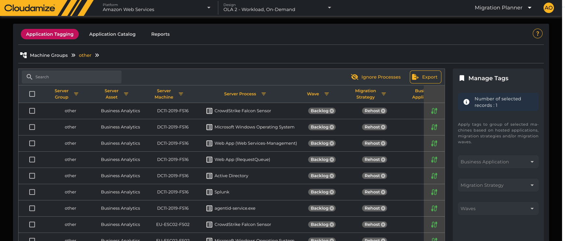Open the Migration Strategy dropdown

pos(498,185)
